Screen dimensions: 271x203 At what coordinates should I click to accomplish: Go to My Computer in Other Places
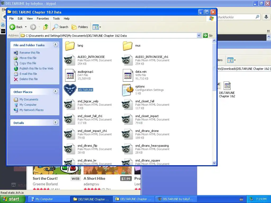pyautogui.click(x=28, y=105)
